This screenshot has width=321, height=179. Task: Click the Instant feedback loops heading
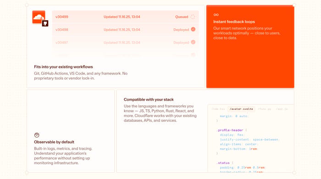(x=234, y=22)
